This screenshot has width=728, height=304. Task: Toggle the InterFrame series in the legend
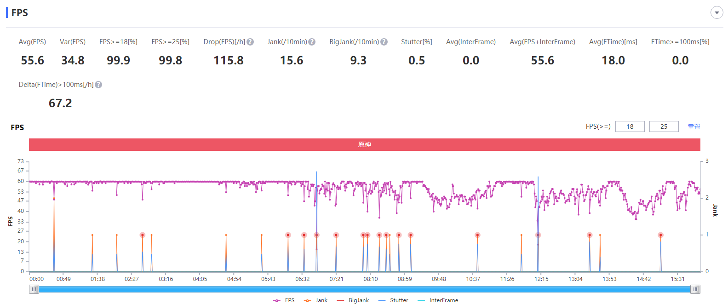pos(438,300)
